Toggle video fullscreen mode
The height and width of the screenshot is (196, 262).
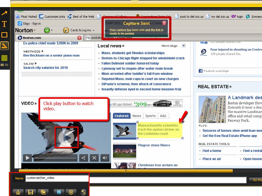[94, 158]
